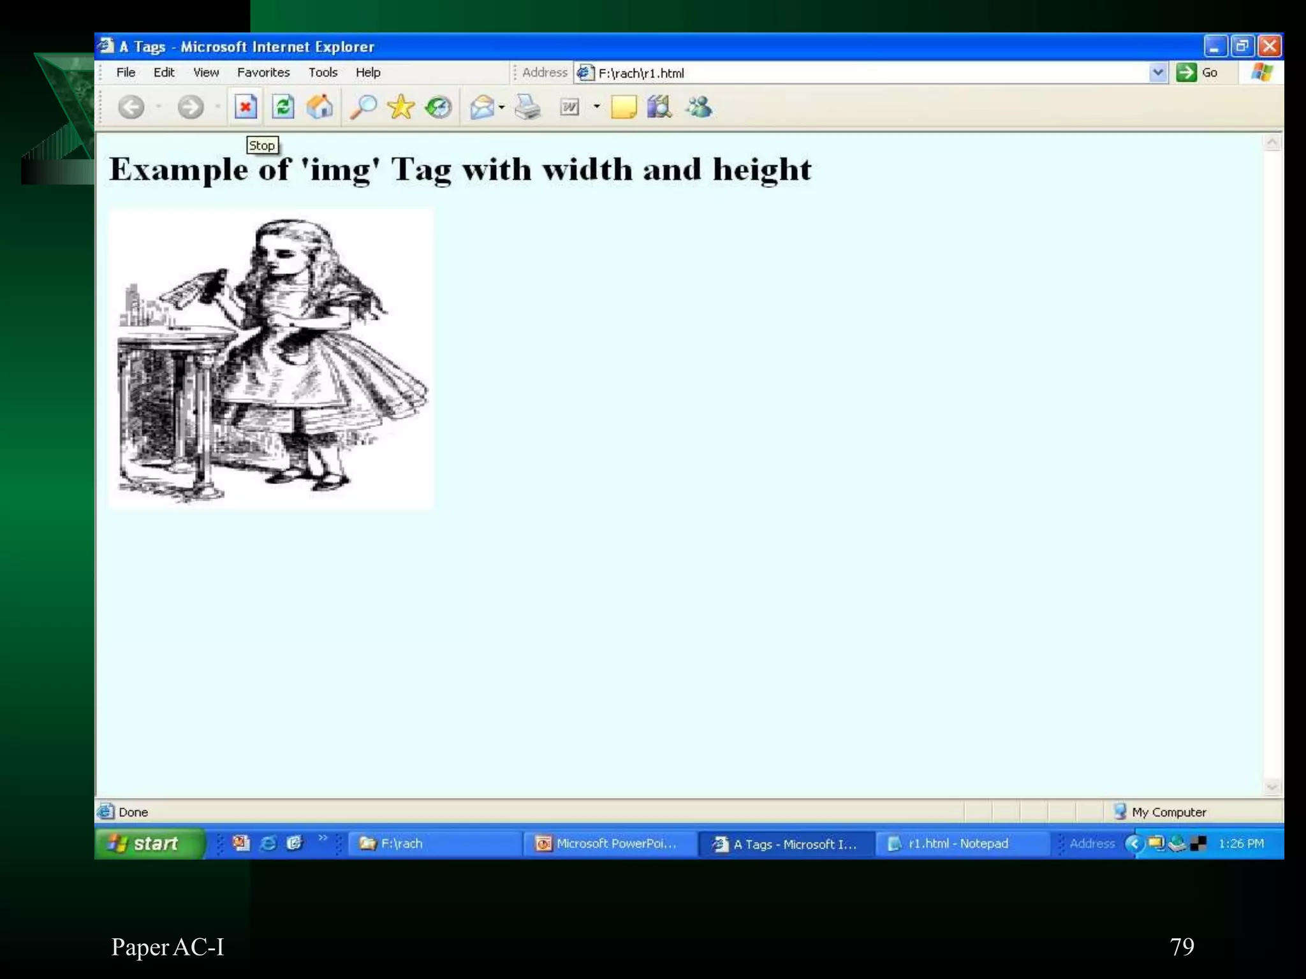Click the Refresh page icon

pyautogui.click(x=282, y=107)
